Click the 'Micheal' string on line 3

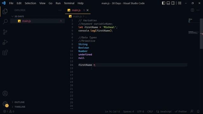click(109, 27)
